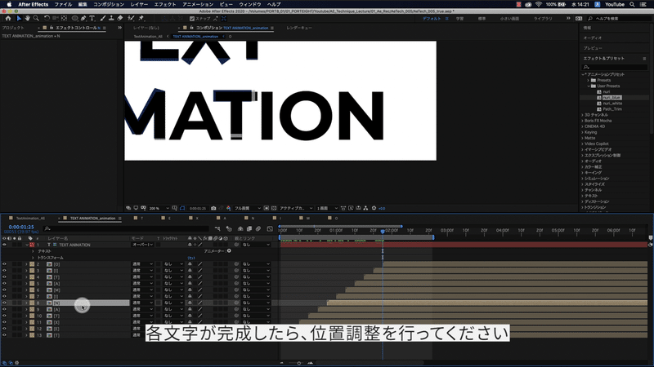Click the Draft 3D icon in timeline
654x367 pixels.
[229, 228]
